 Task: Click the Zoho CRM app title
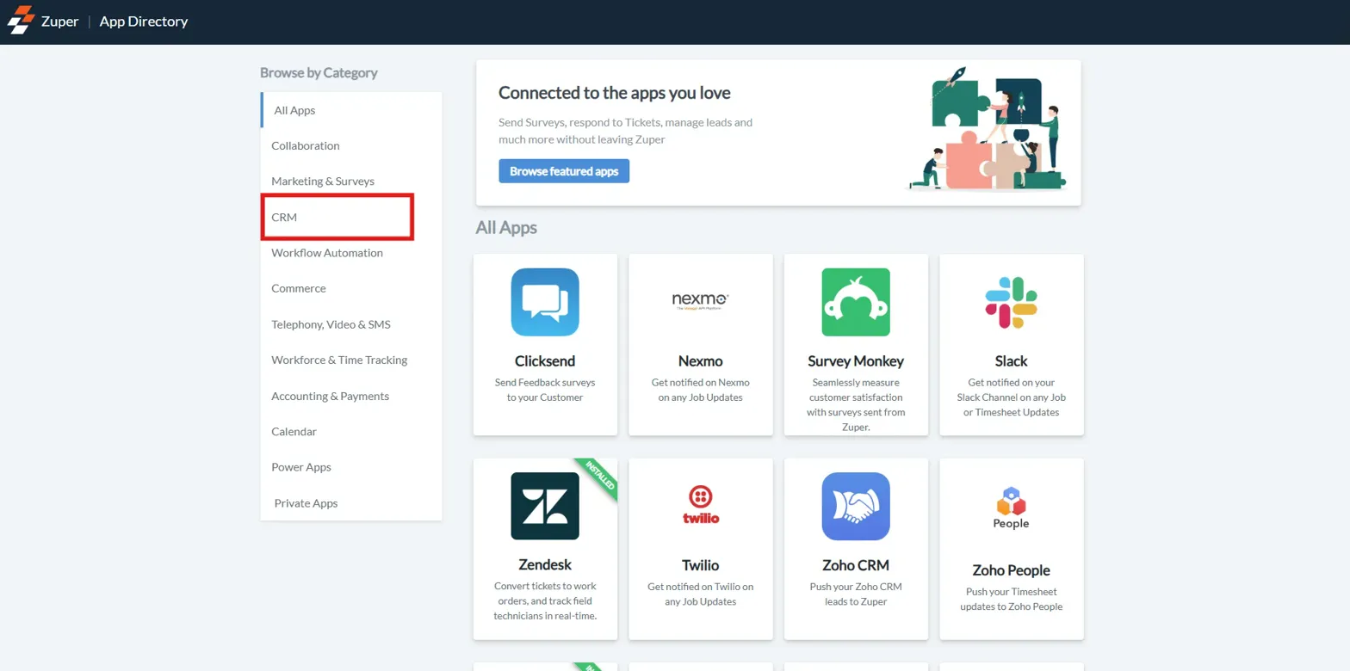point(856,565)
